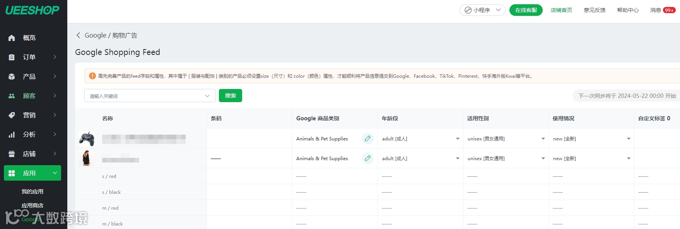Screen dimensions: 680x229
Task: Expand the 订单 menu chevron
Action: point(55,57)
